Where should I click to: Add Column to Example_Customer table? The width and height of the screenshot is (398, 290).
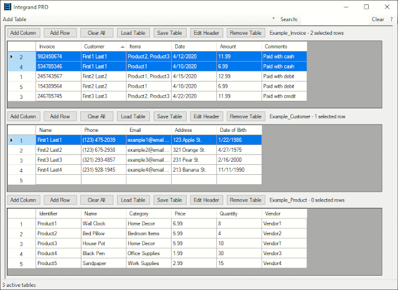(x=23, y=116)
